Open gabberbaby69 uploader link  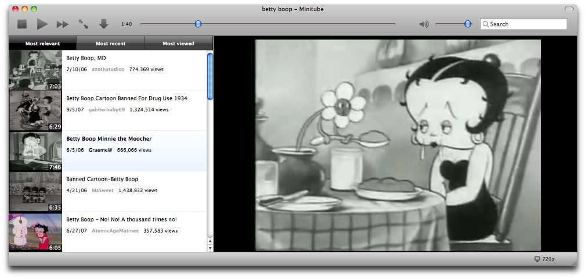[106, 109]
